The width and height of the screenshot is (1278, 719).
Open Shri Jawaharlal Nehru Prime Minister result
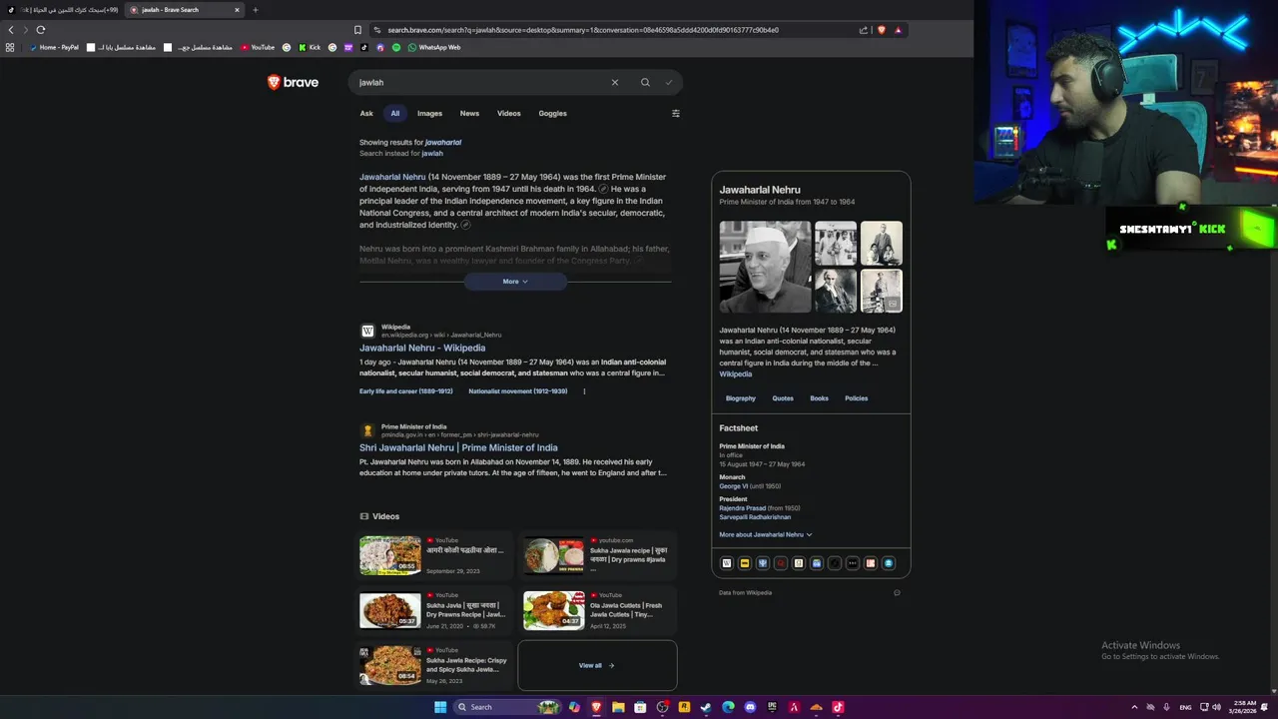[458, 448]
